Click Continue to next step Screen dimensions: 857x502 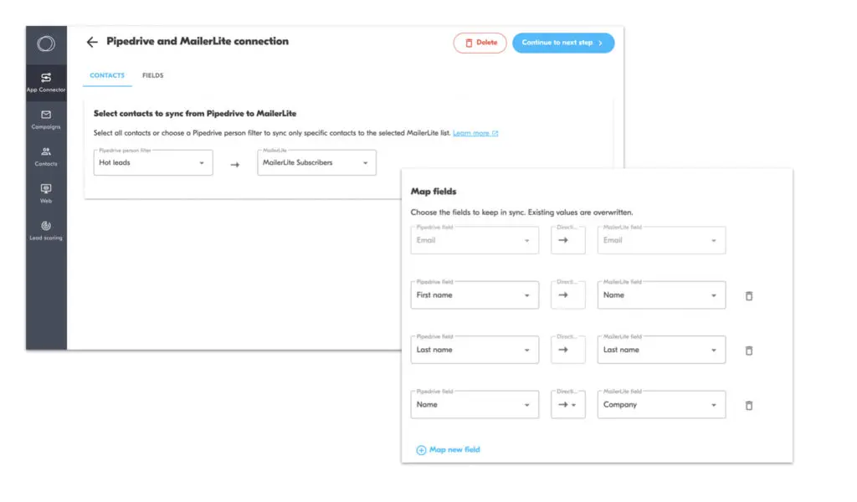(x=562, y=43)
